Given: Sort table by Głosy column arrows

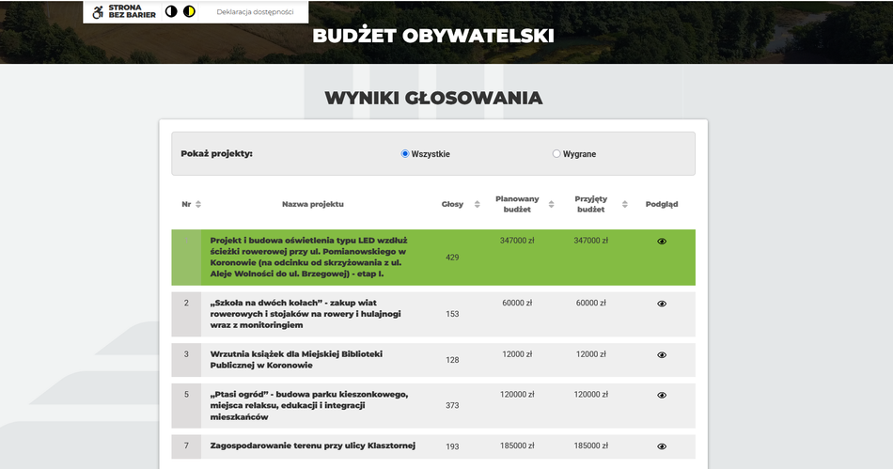Looking at the screenshot, I should tap(477, 204).
